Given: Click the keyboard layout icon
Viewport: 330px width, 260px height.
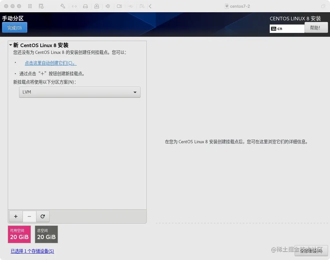Looking at the screenshot, I should 274,29.
